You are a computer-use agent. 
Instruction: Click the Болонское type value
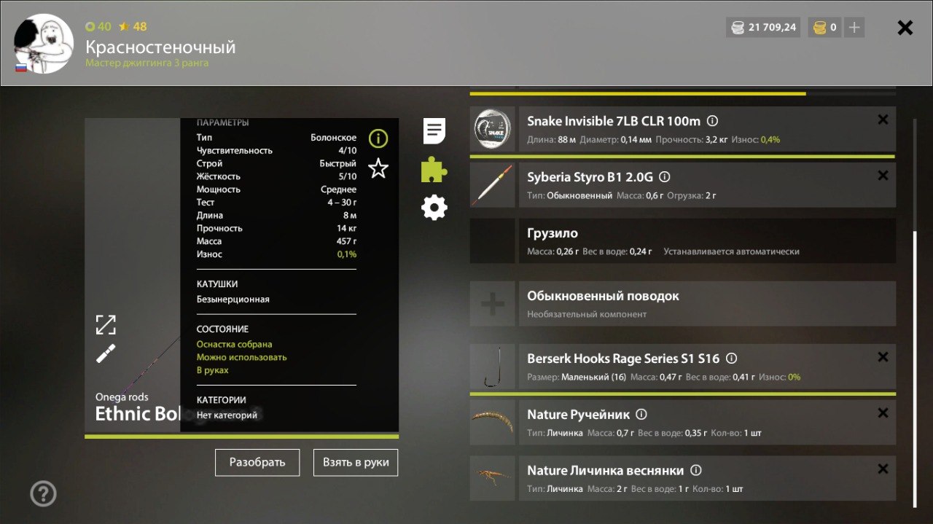coord(334,137)
